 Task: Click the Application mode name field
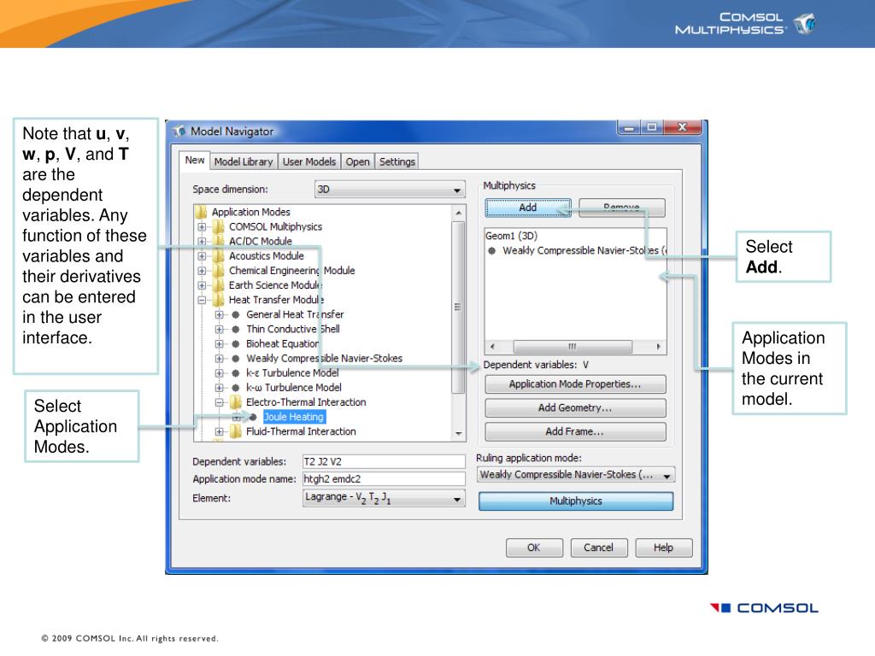click(x=384, y=479)
